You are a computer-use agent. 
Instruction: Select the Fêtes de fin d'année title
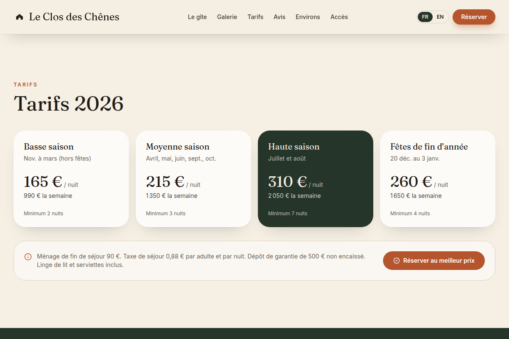pyautogui.click(x=429, y=147)
